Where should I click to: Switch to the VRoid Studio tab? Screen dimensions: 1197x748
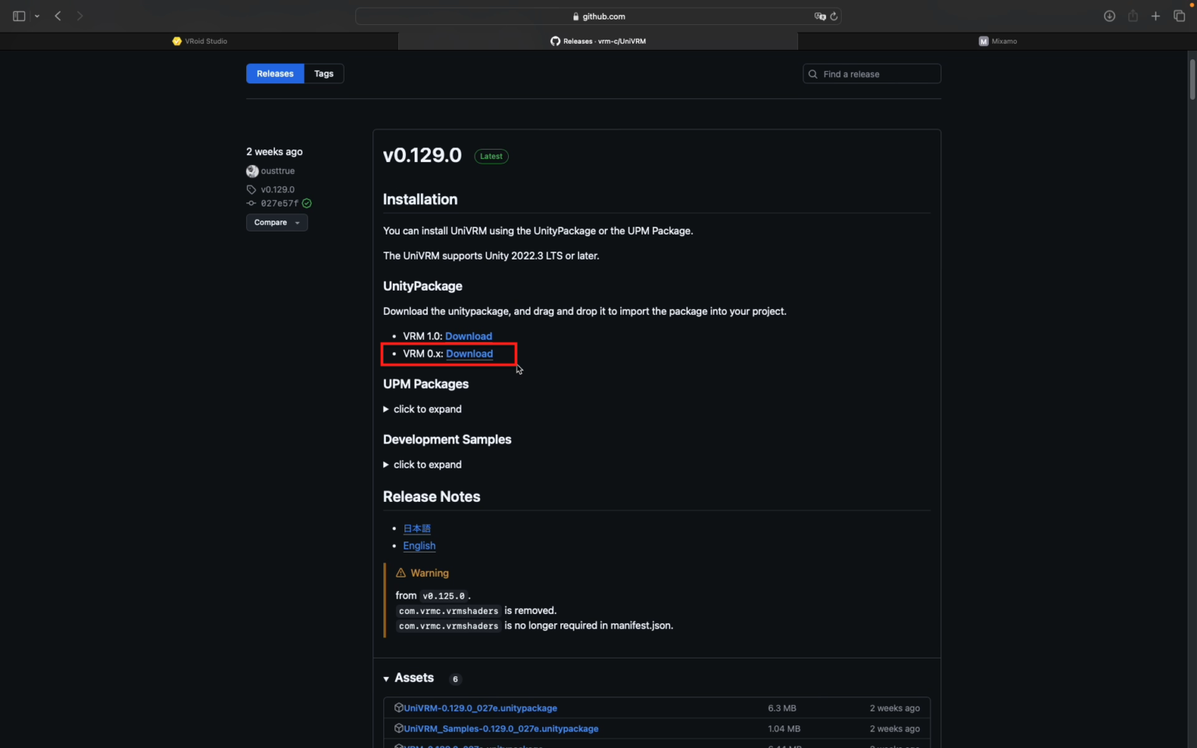199,41
